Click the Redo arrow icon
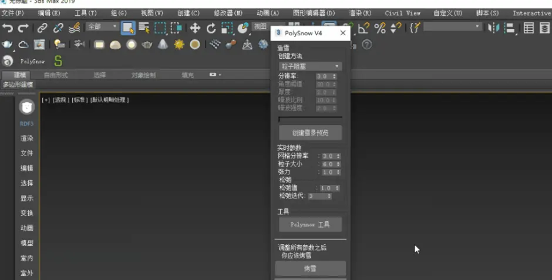 point(23,28)
